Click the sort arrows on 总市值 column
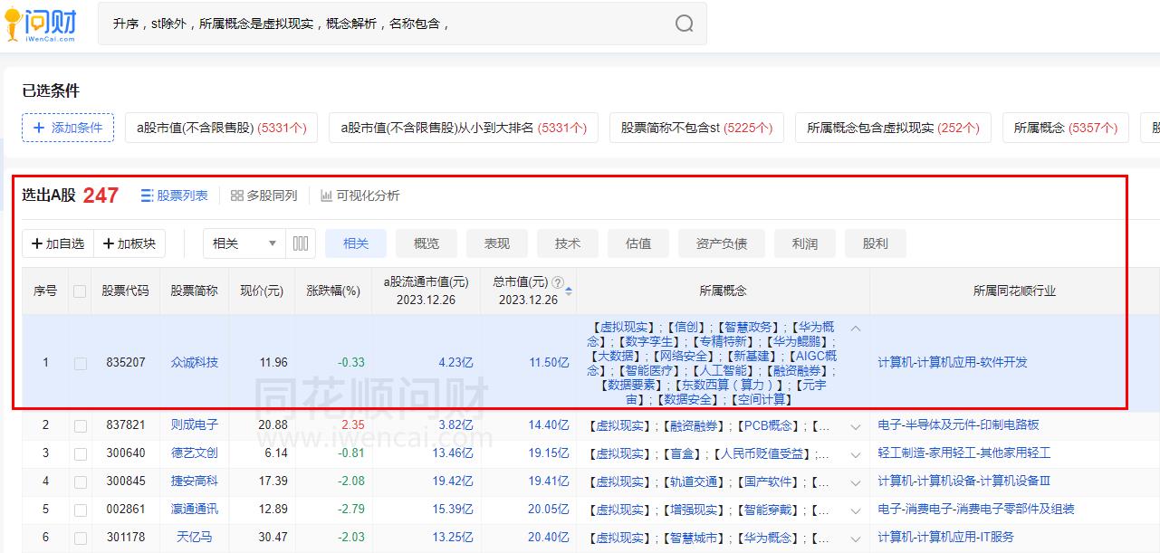Screen dimensions: 1160x553 (x=569, y=291)
